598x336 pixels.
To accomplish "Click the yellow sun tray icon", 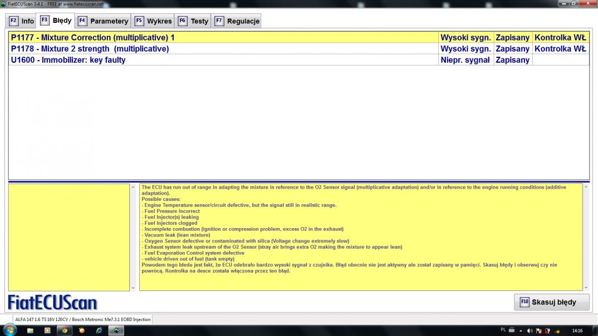I will click(x=557, y=331).
